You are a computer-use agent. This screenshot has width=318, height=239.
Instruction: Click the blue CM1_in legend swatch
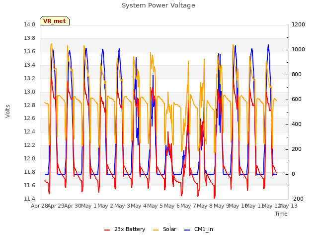(x=187, y=230)
